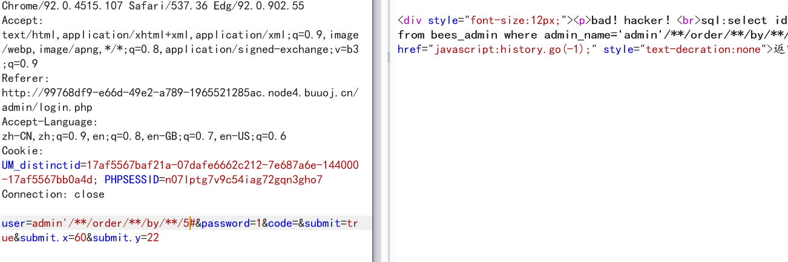This screenshot has height=262, width=788.
Task: Click the Referer URL ending node4.buuoj.cn/
Action: click(x=180, y=93)
